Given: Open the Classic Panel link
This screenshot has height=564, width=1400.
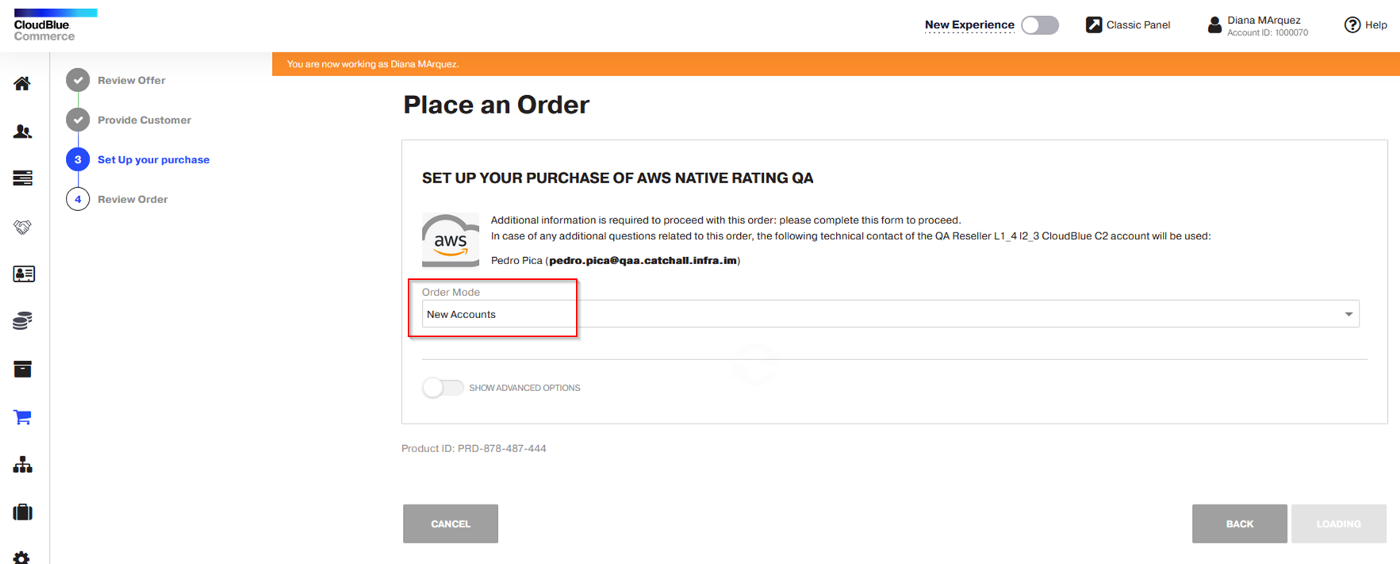Looking at the screenshot, I should click(1127, 25).
